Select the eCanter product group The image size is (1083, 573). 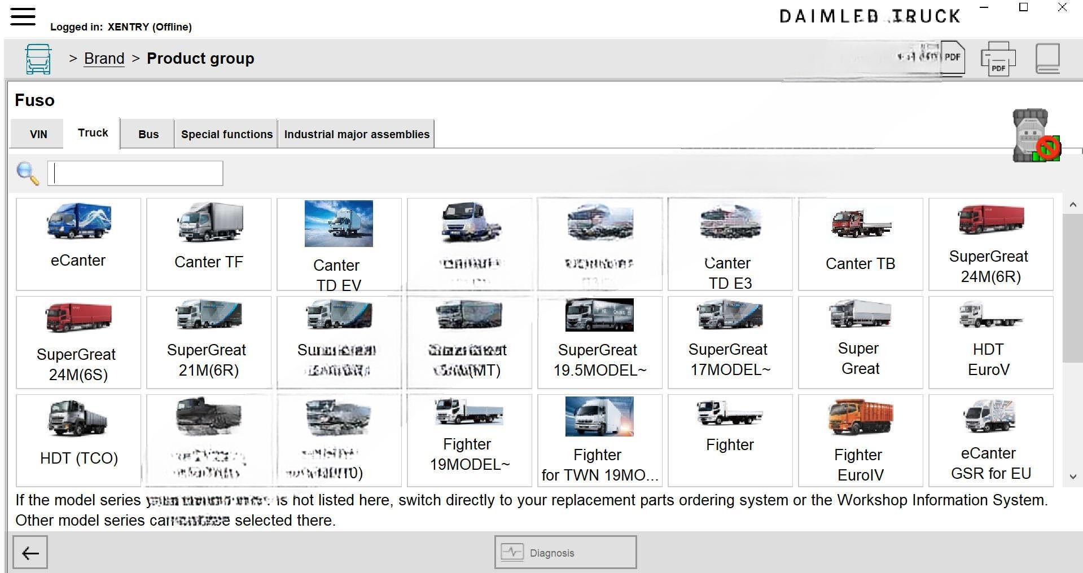tap(78, 244)
